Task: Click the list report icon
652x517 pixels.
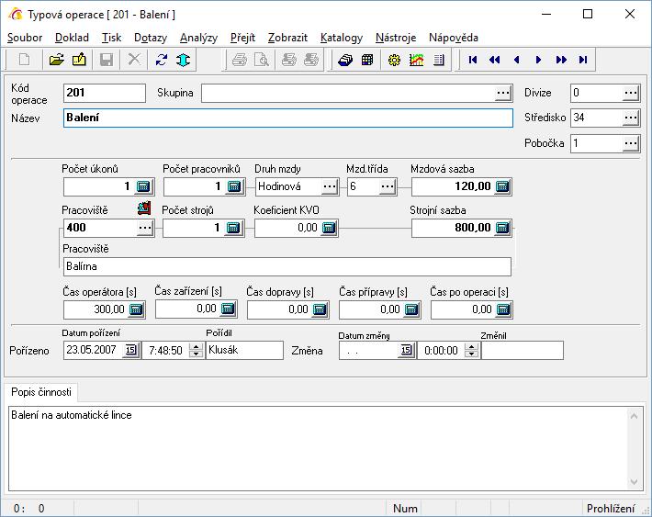Action: pos(439,60)
